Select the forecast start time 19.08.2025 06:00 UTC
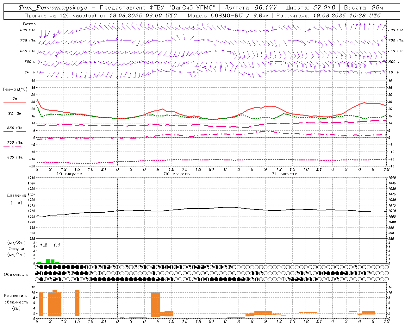 [143, 16]
